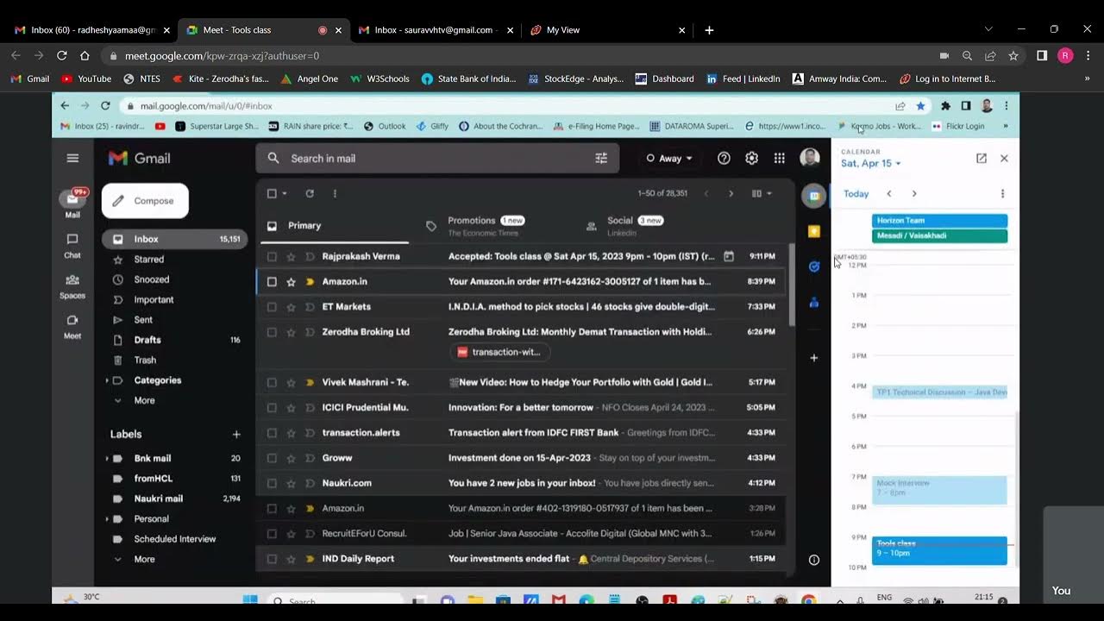Create new label plus icon
The image size is (1104, 621).
coord(236,434)
